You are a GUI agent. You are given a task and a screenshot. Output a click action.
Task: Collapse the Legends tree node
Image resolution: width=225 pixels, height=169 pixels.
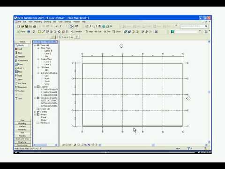point(35,87)
